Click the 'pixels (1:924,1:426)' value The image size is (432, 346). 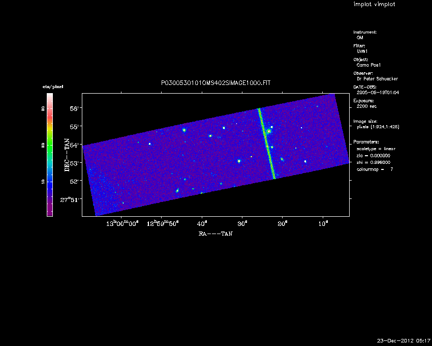point(378,127)
